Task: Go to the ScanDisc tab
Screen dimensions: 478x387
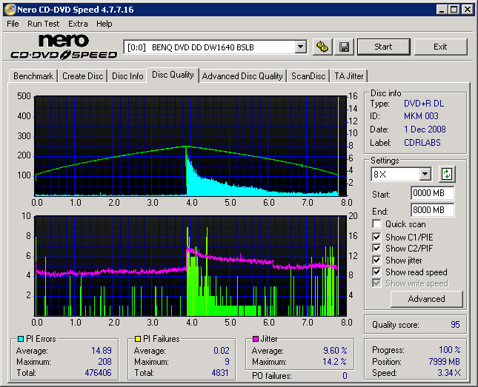Action: [308, 76]
